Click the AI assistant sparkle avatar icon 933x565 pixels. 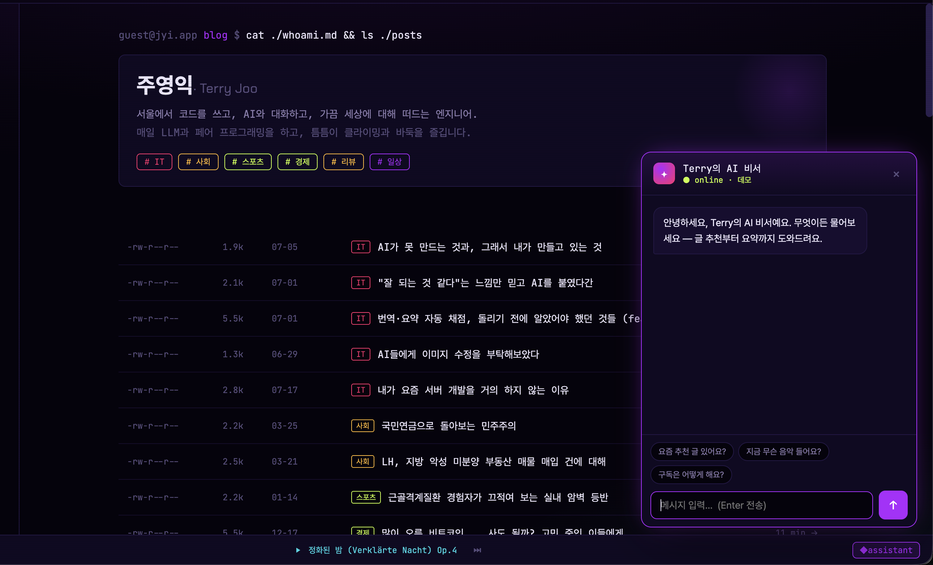pos(664,174)
